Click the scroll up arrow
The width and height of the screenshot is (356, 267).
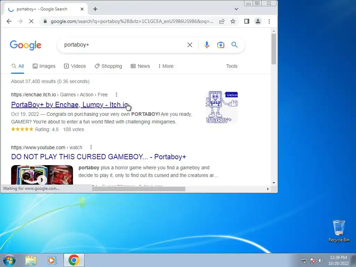click(x=274, y=31)
